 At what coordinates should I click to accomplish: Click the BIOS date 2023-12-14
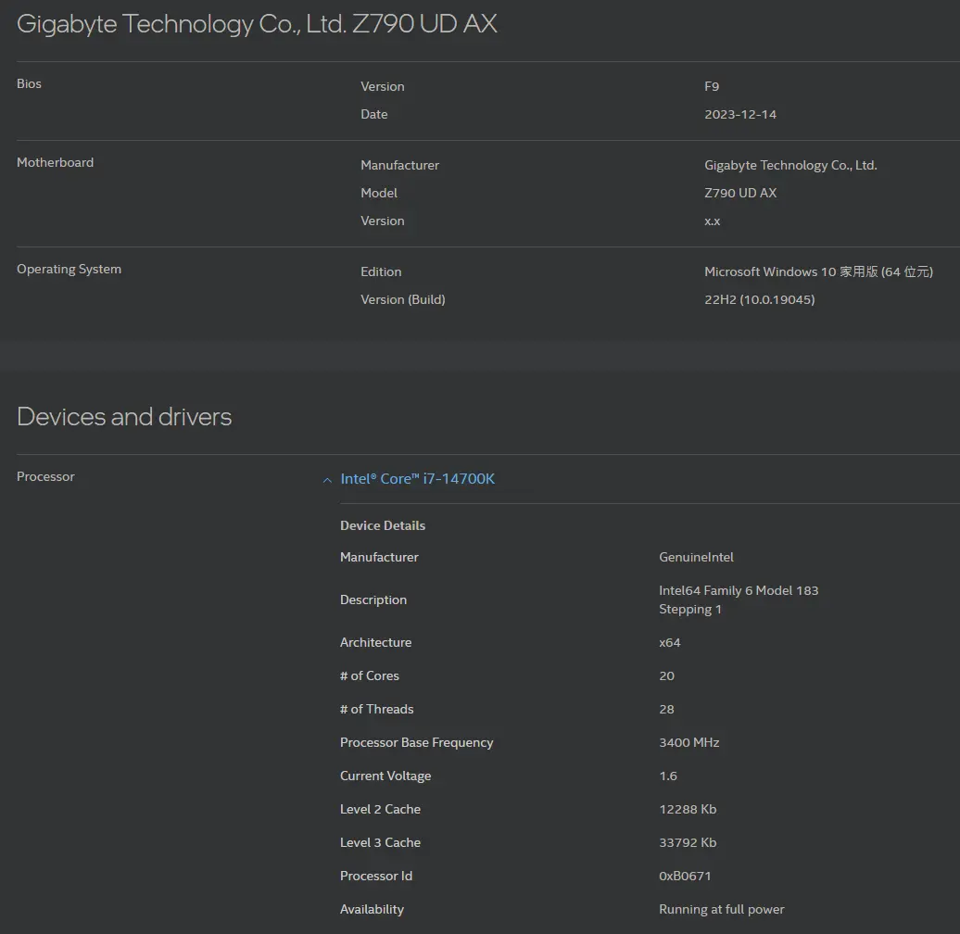(740, 114)
